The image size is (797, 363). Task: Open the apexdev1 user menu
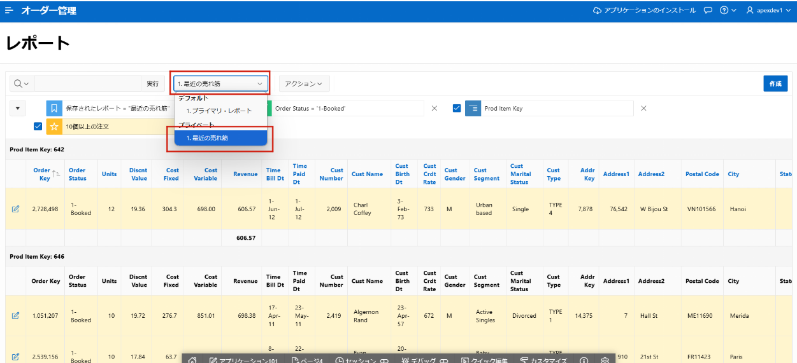pos(768,10)
